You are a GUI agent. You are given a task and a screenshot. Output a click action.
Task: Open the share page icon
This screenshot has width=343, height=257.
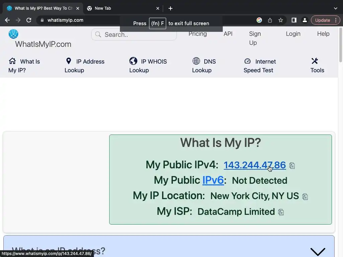pyautogui.click(x=270, y=20)
